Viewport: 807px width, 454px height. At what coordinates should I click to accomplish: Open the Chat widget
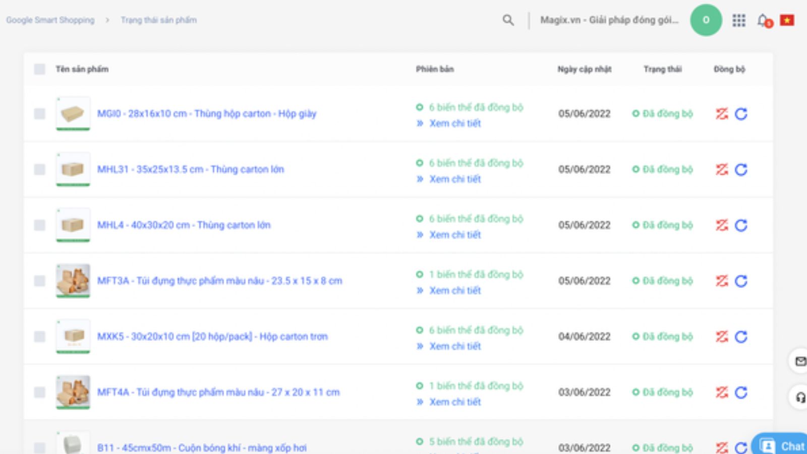point(781,444)
